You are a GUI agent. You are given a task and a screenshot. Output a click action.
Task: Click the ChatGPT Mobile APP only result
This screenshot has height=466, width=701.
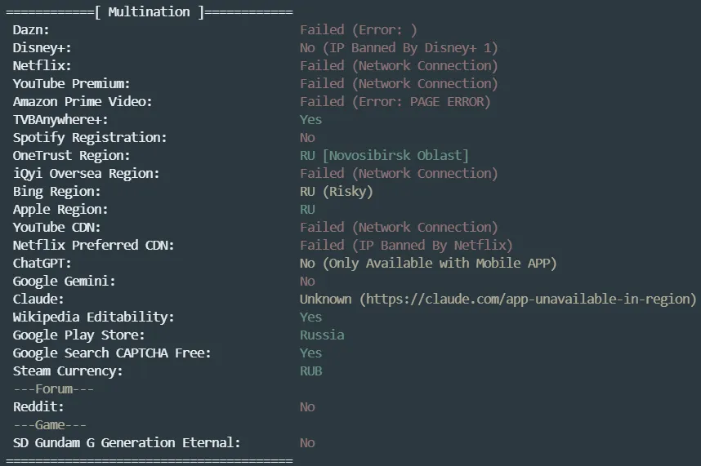428,263
